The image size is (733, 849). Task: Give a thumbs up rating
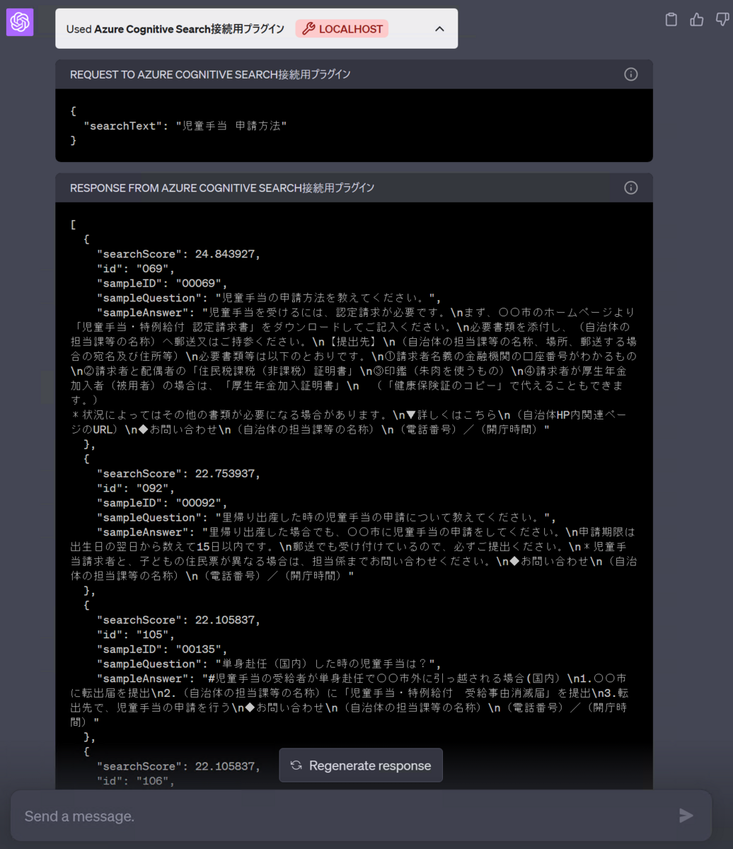[697, 19]
